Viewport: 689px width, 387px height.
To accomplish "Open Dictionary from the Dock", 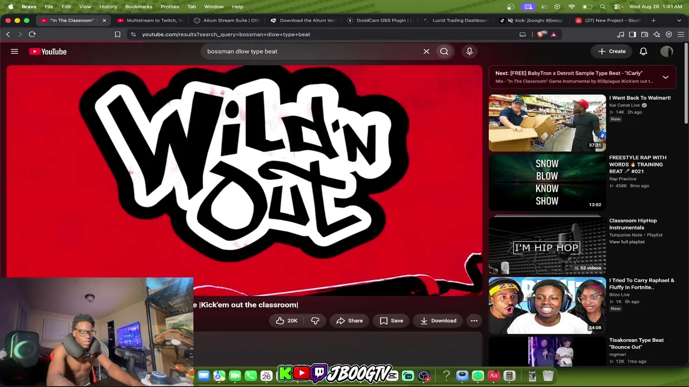I will click(493, 376).
